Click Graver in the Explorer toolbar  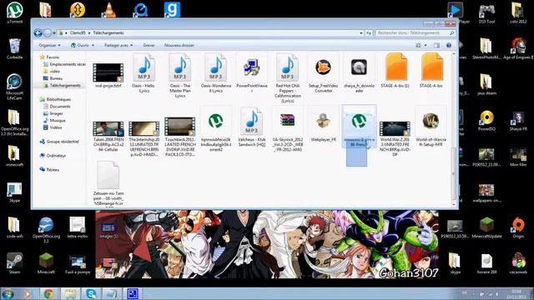(x=149, y=45)
